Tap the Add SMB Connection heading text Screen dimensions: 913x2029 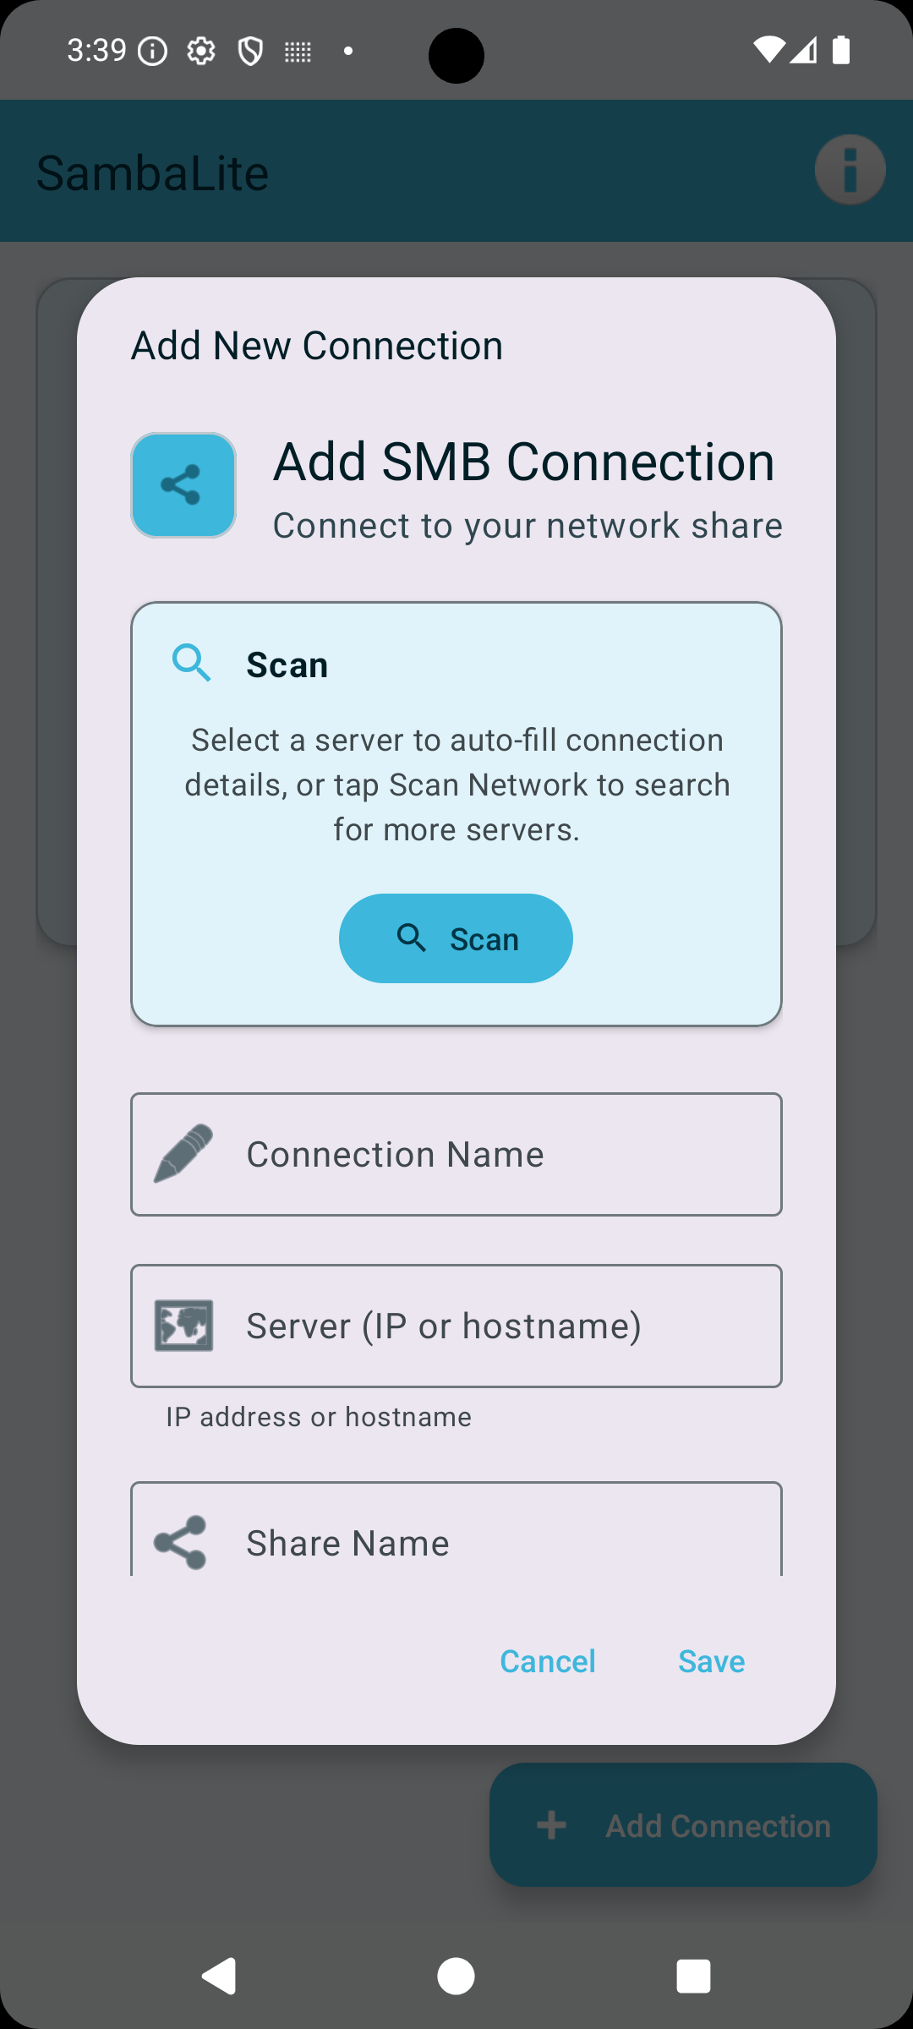click(524, 462)
